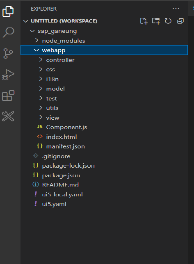Refresh the Explorer file tree

click(168, 21)
